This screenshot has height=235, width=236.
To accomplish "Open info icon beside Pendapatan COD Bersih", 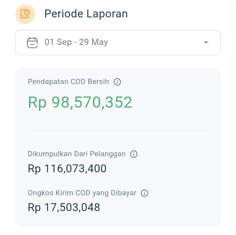I will [x=117, y=82].
